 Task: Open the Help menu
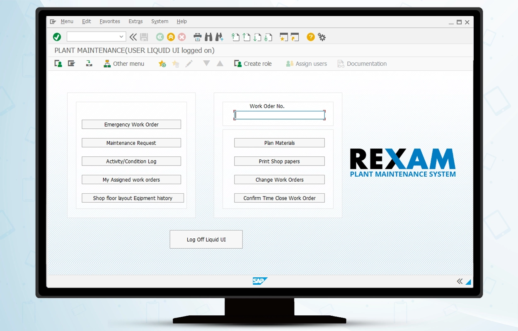182,22
